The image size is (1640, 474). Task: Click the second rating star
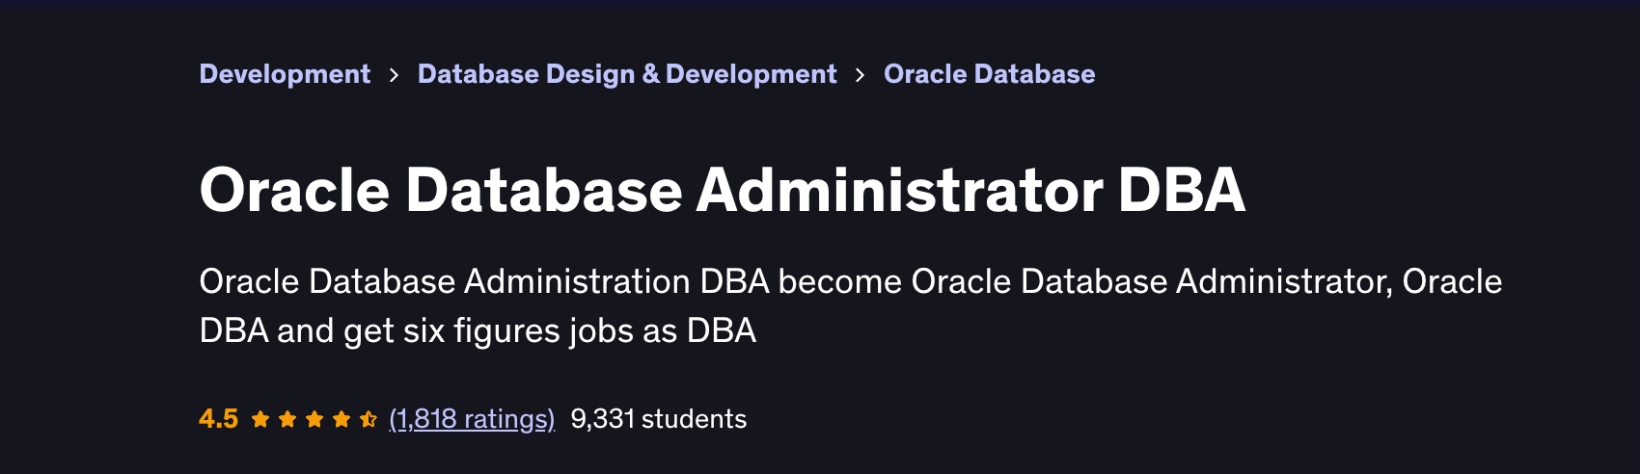287,419
